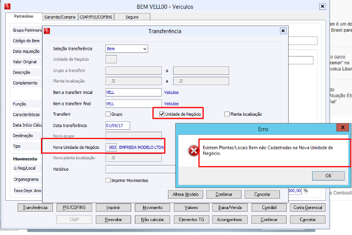Open the Seleção transferência dropdown
The height and width of the screenshot is (235, 352).
[145, 49]
